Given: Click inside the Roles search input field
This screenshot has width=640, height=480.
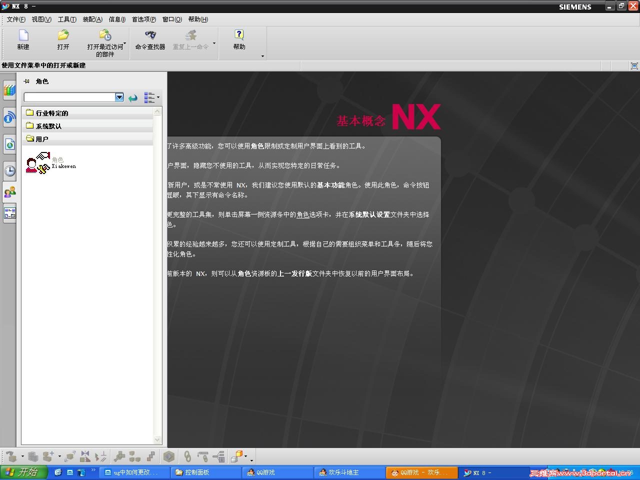Looking at the screenshot, I should (x=69, y=97).
